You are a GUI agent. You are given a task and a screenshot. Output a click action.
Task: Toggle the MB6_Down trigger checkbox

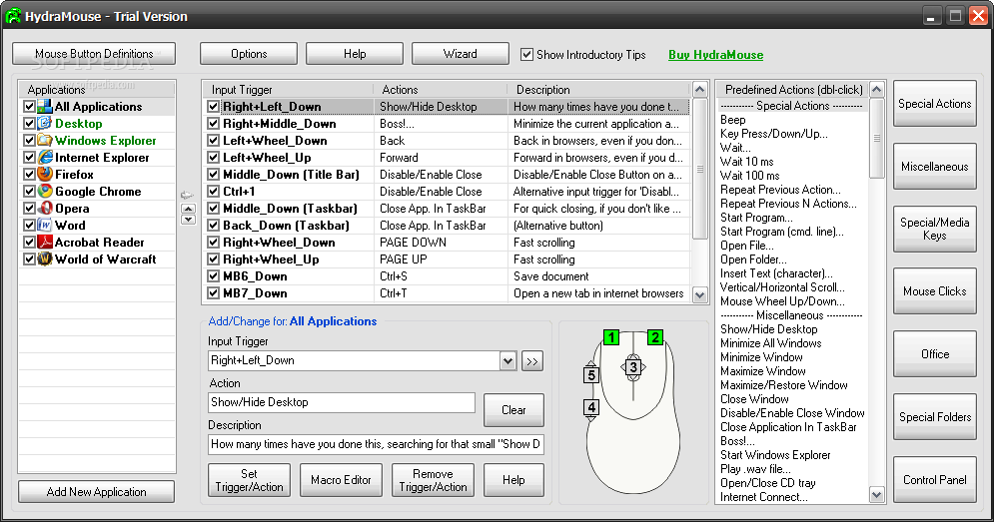pyautogui.click(x=214, y=276)
